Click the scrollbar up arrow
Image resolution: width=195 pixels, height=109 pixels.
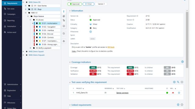pyautogui.click(x=187, y=11)
